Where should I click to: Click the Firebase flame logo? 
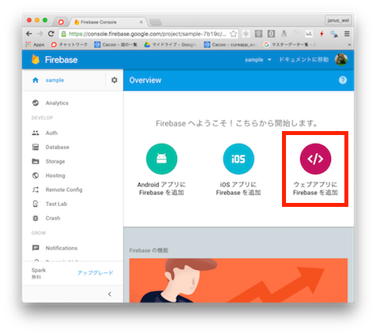pyautogui.click(x=36, y=59)
